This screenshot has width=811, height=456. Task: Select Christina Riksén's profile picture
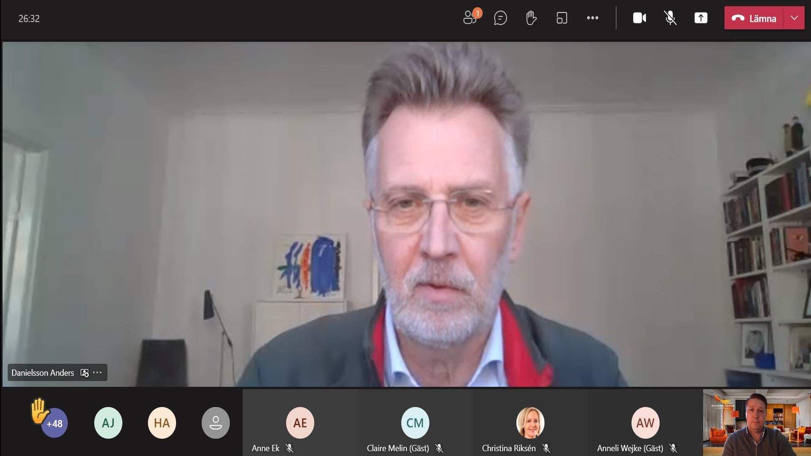click(530, 423)
